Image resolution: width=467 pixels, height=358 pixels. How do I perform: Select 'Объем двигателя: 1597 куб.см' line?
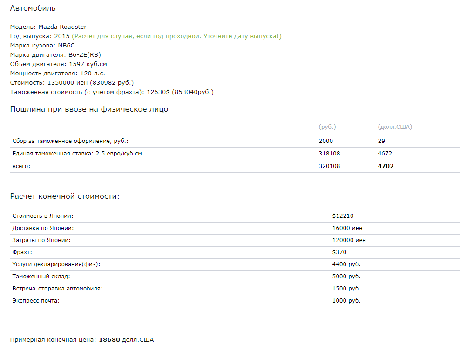point(58,64)
